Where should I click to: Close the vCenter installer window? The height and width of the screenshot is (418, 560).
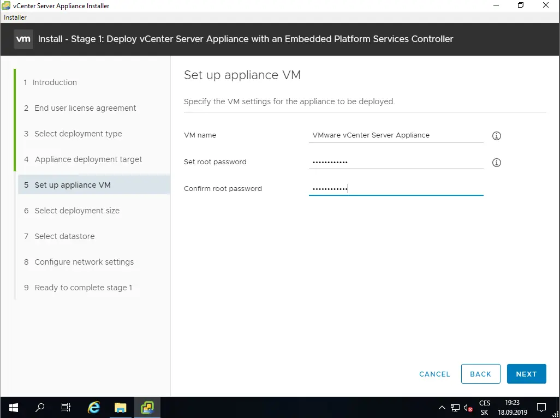click(546, 5)
